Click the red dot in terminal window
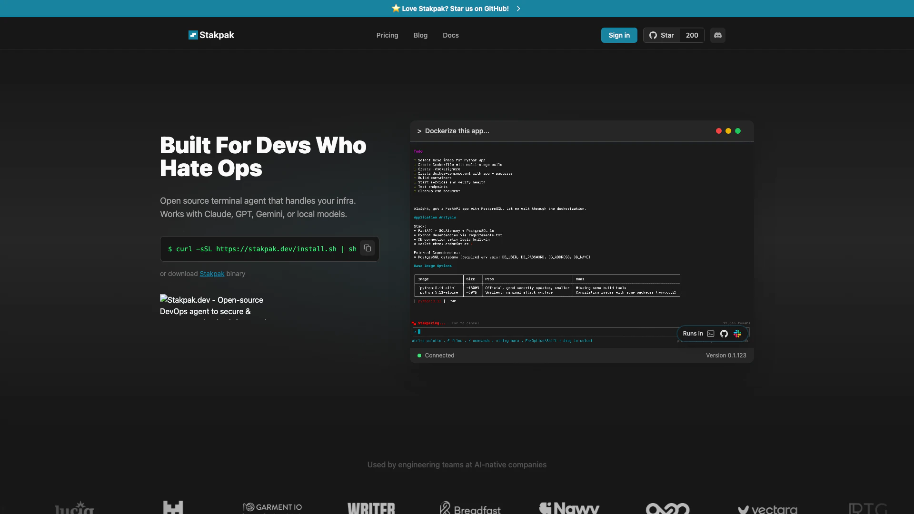This screenshot has height=514, width=914. click(x=718, y=131)
